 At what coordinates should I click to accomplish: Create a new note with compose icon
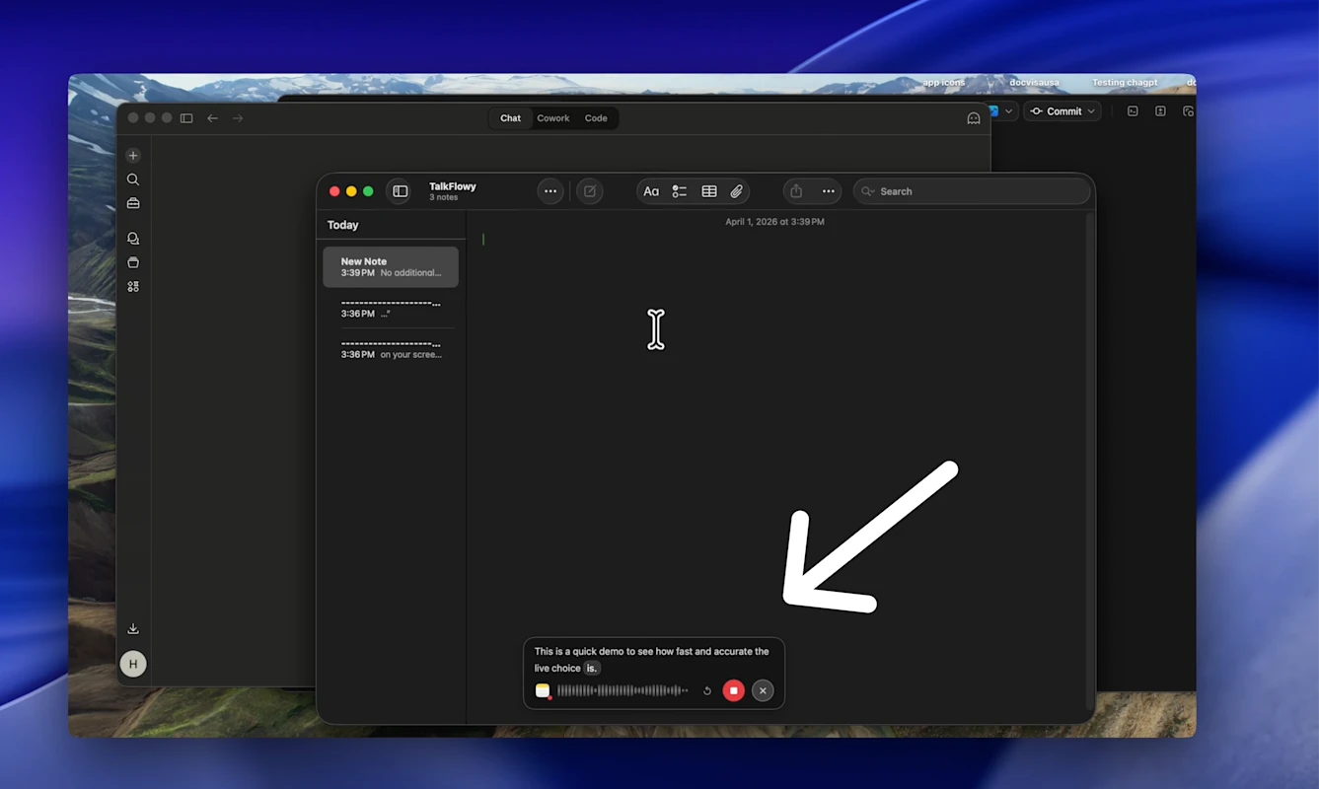pyautogui.click(x=590, y=191)
